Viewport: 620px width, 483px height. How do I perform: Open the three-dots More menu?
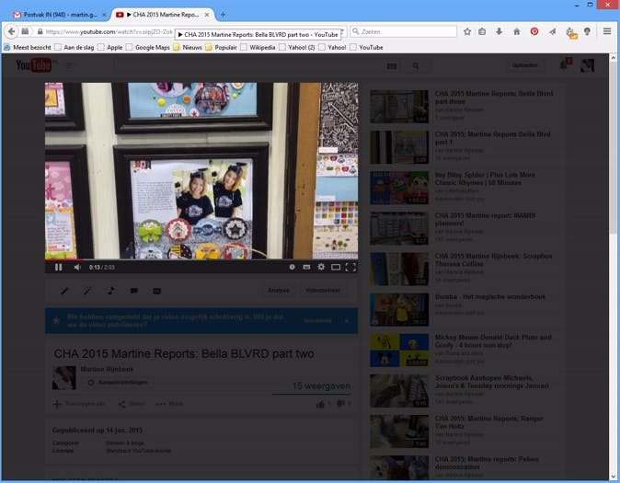(169, 404)
